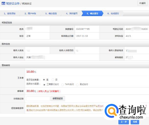This screenshot has height=125, width=149.
Task: Go to step 3 确认信息
Action: [51, 13]
